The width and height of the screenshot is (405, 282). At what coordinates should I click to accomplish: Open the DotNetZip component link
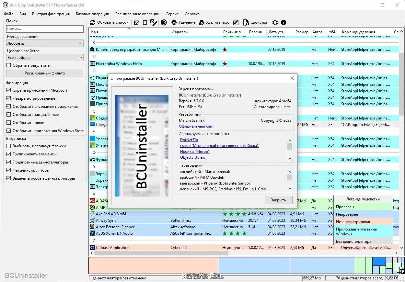point(189,140)
